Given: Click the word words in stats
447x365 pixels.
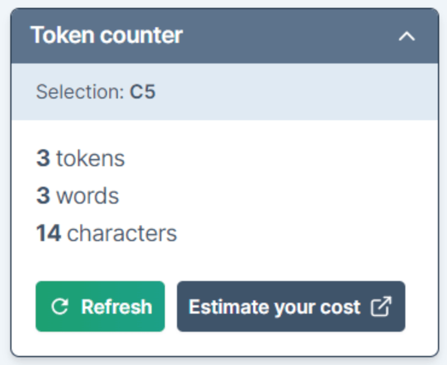Looking at the screenshot, I should (88, 196).
